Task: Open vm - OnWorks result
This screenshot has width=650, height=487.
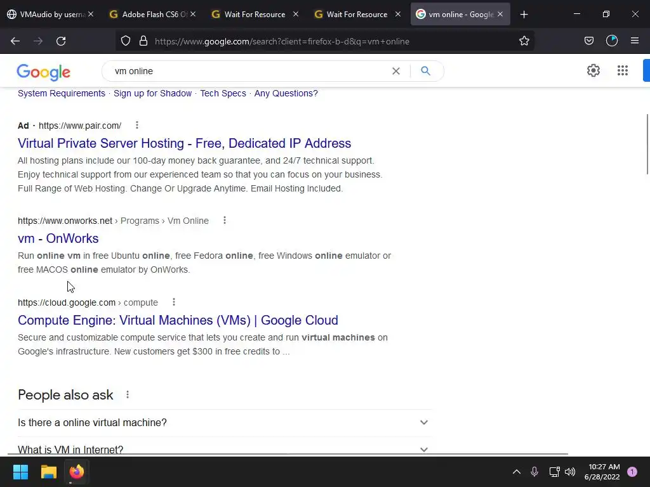Action: [58, 238]
